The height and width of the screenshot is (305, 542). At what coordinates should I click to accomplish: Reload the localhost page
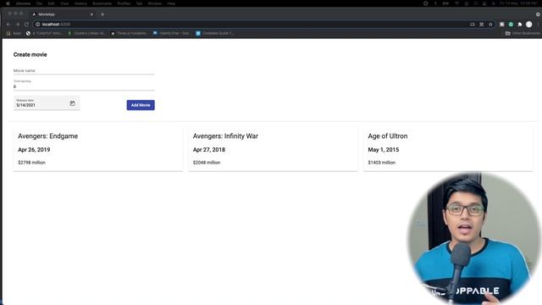26,25
